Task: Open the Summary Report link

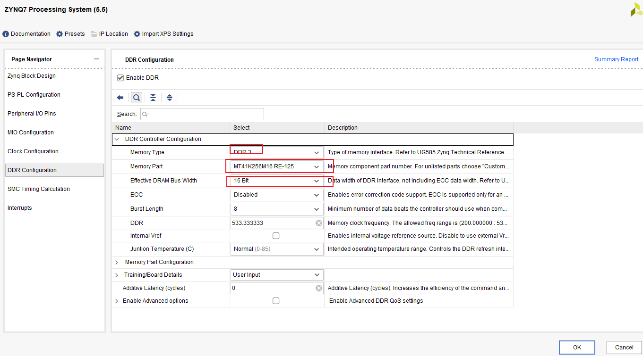Action: [616, 59]
